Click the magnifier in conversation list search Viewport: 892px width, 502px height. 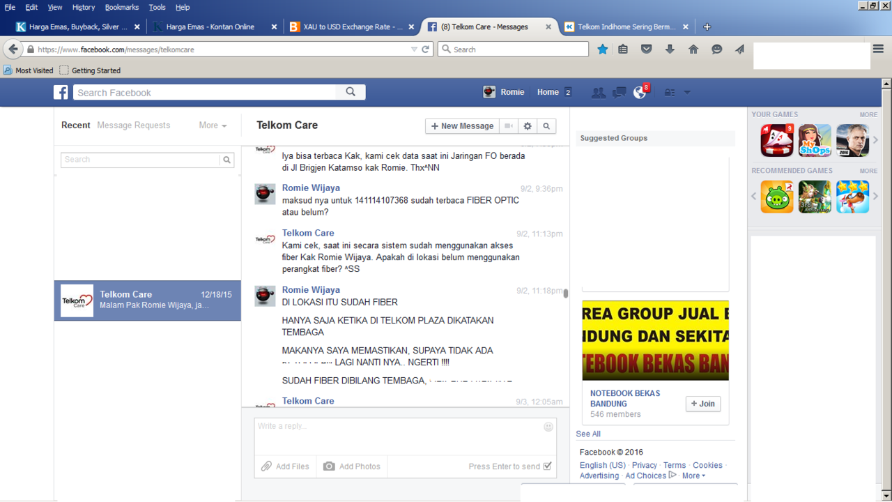[227, 160]
